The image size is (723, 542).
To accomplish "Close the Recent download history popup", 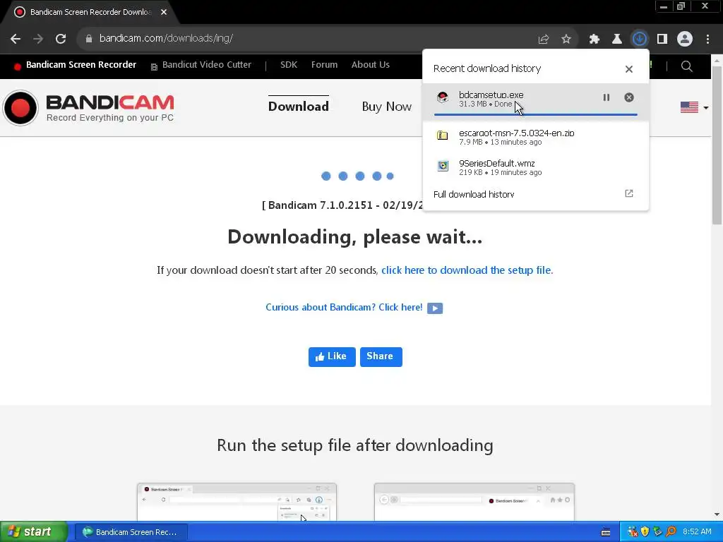I will pos(629,69).
